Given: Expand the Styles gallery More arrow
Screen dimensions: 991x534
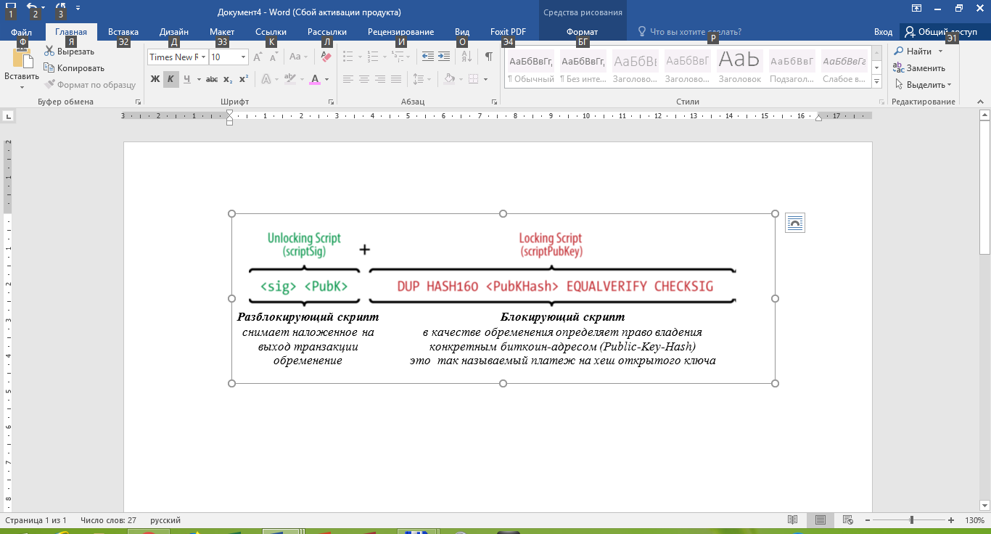Looking at the screenshot, I should tap(877, 81).
